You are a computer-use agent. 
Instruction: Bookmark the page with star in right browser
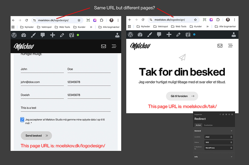195,20
